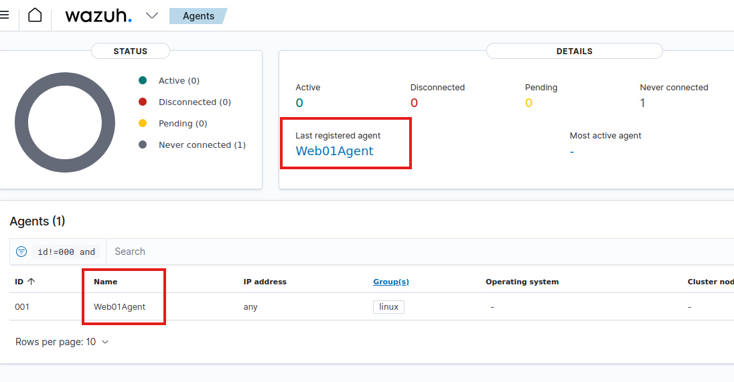Image resolution: width=734 pixels, height=382 pixels.
Task: Click the Active agents count
Action: tap(299, 103)
